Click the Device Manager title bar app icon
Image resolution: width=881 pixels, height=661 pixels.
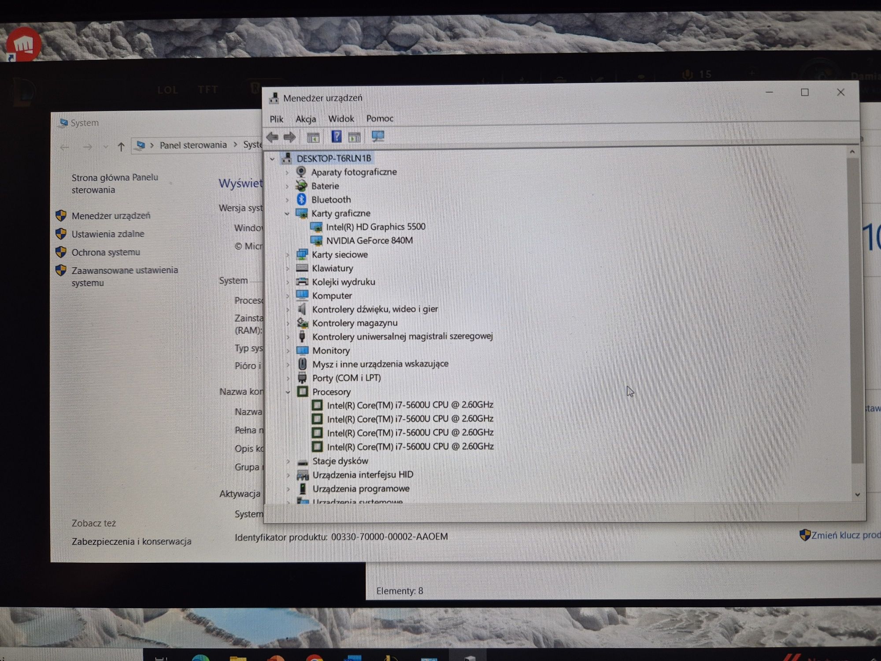tap(274, 98)
